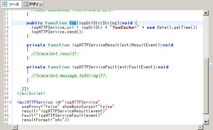
Task: Click 'Date().getTime();' on line 24
Action: point(177,27)
